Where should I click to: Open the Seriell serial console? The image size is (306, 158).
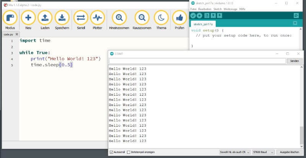coord(81,18)
